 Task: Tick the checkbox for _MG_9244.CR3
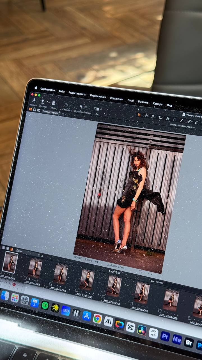[103, 297]
